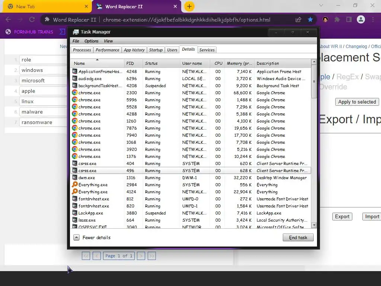Viewport: 381px width, 286px height.
Task: Open tab search chevron in Chrome
Action: click(x=321, y=5)
